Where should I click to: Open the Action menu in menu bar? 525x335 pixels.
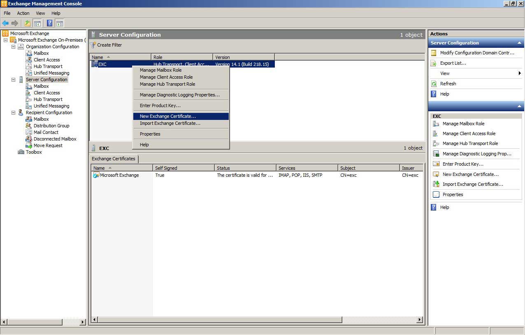[23, 13]
